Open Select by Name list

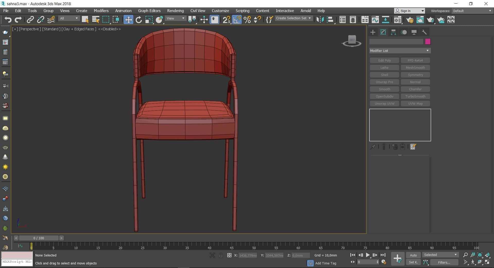click(96, 20)
